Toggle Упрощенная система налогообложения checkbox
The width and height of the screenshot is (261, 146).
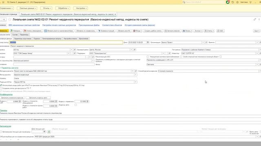click(x=181, y=57)
